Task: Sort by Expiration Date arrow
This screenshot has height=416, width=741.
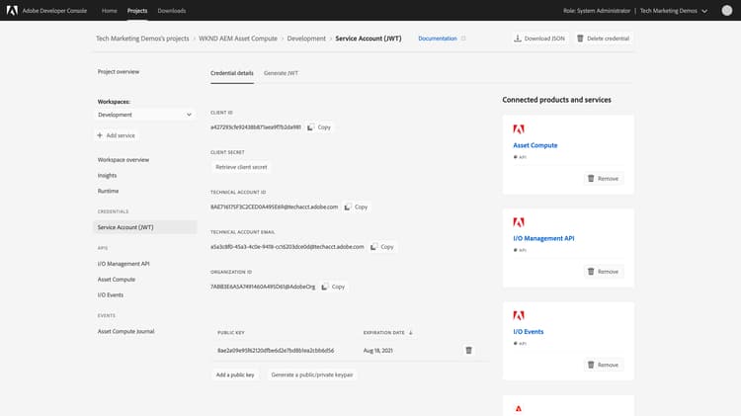Action: tap(411, 332)
